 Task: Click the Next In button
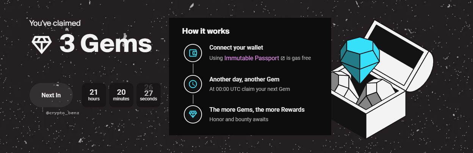[x=51, y=95]
